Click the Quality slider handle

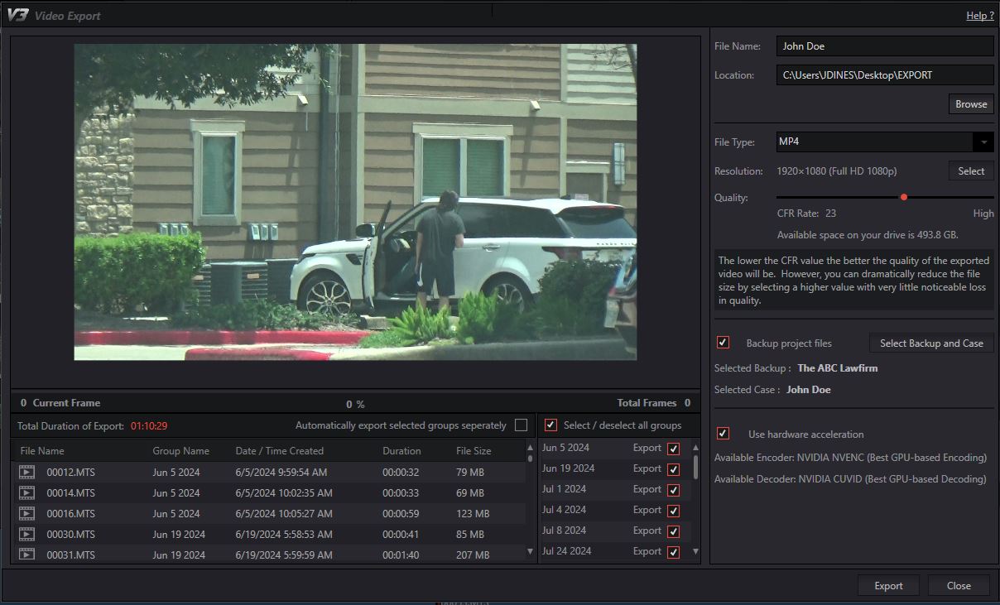coord(904,197)
